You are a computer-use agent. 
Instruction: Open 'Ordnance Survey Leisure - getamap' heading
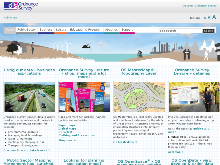[192, 72]
